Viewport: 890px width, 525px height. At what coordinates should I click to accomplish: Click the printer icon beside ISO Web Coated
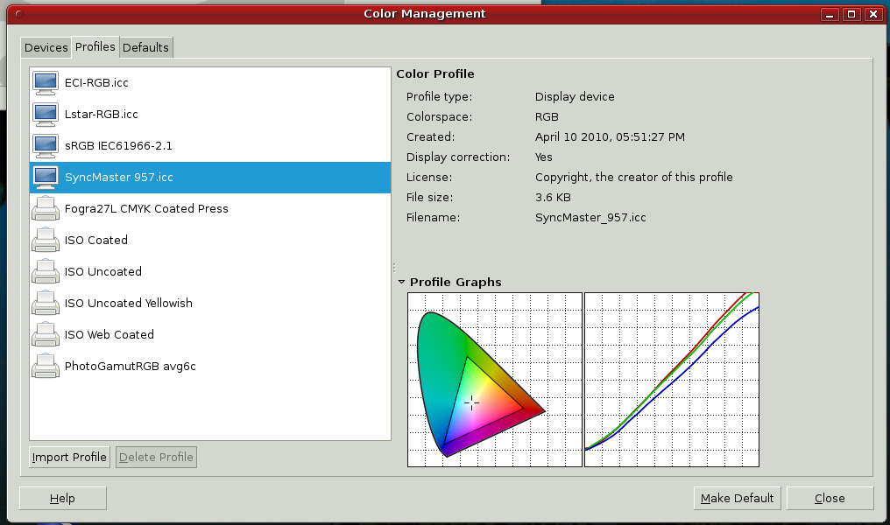[46, 334]
